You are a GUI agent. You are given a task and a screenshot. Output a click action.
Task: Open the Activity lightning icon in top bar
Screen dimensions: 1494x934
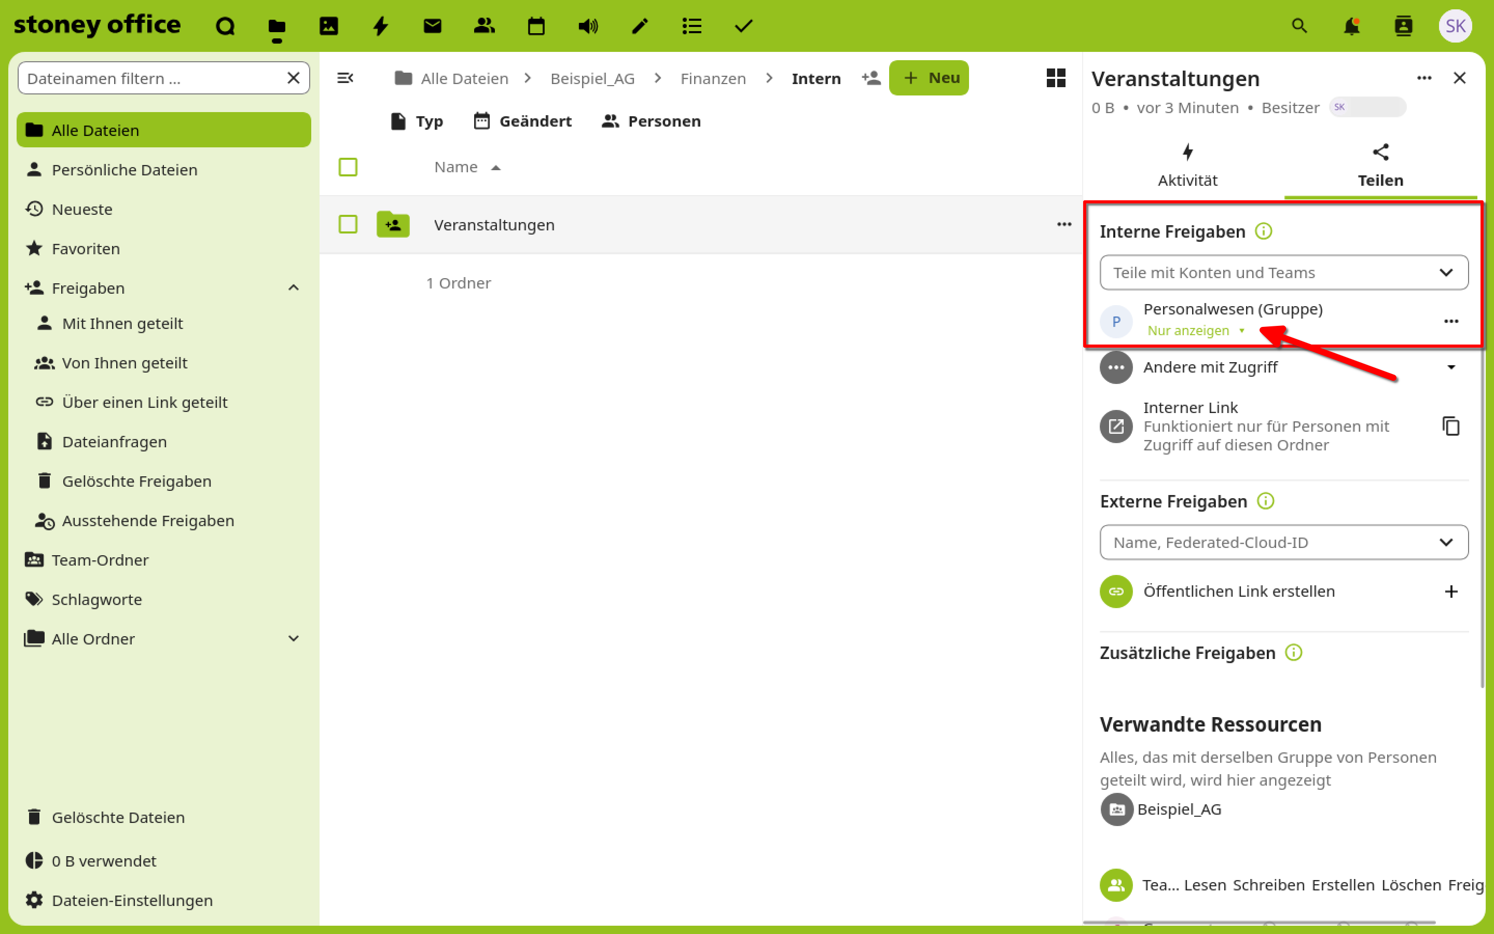click(x=380, y=26)
